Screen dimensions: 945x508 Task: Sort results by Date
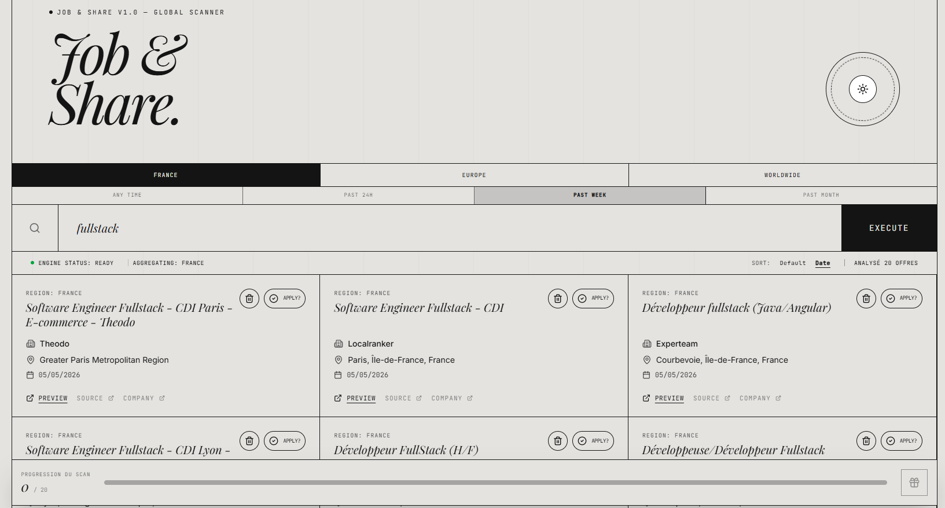pos(823,263)
